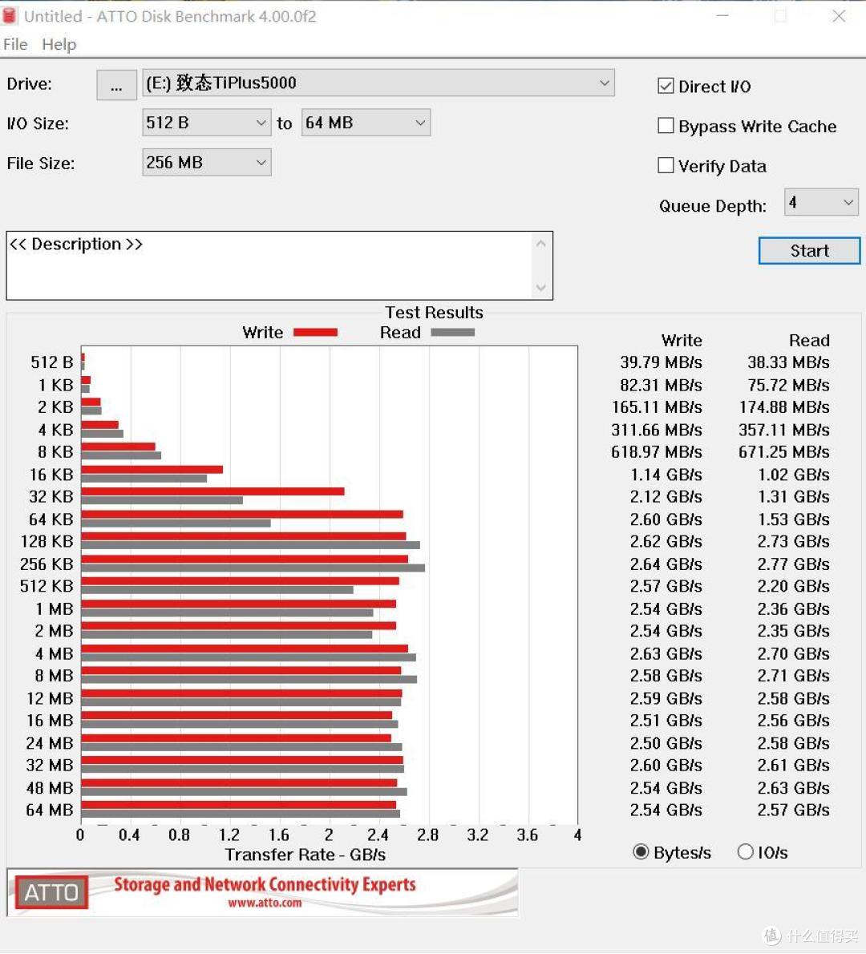Expand the 64 MB I/O size dropdown
Screen dimensions: 866x954
point(366,123)
